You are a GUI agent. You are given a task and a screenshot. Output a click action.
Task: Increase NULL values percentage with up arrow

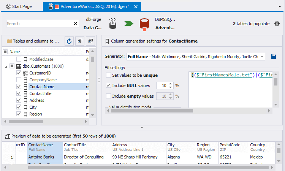[171, 84]
